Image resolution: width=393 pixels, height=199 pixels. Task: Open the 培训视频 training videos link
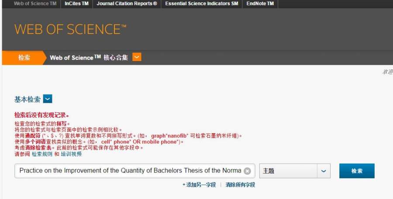coord(71,154)
